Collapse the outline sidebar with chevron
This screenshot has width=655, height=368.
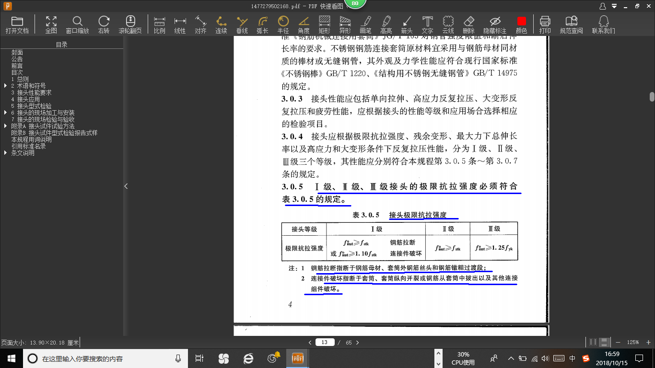[x=126, y=186]
